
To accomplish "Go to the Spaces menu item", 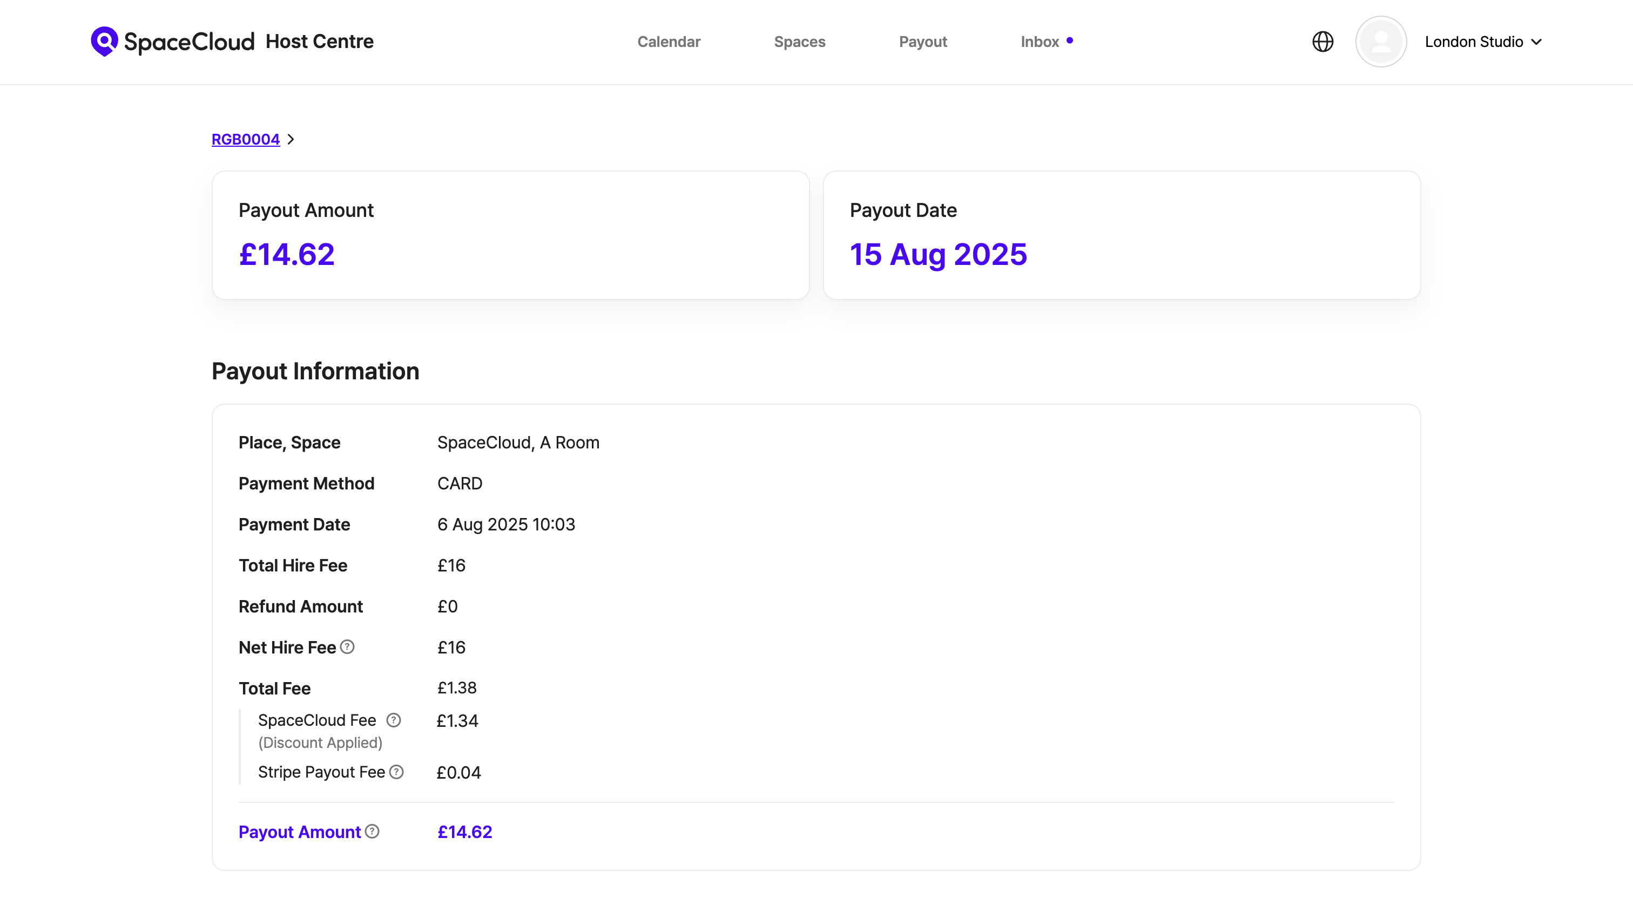I will 799,42.
